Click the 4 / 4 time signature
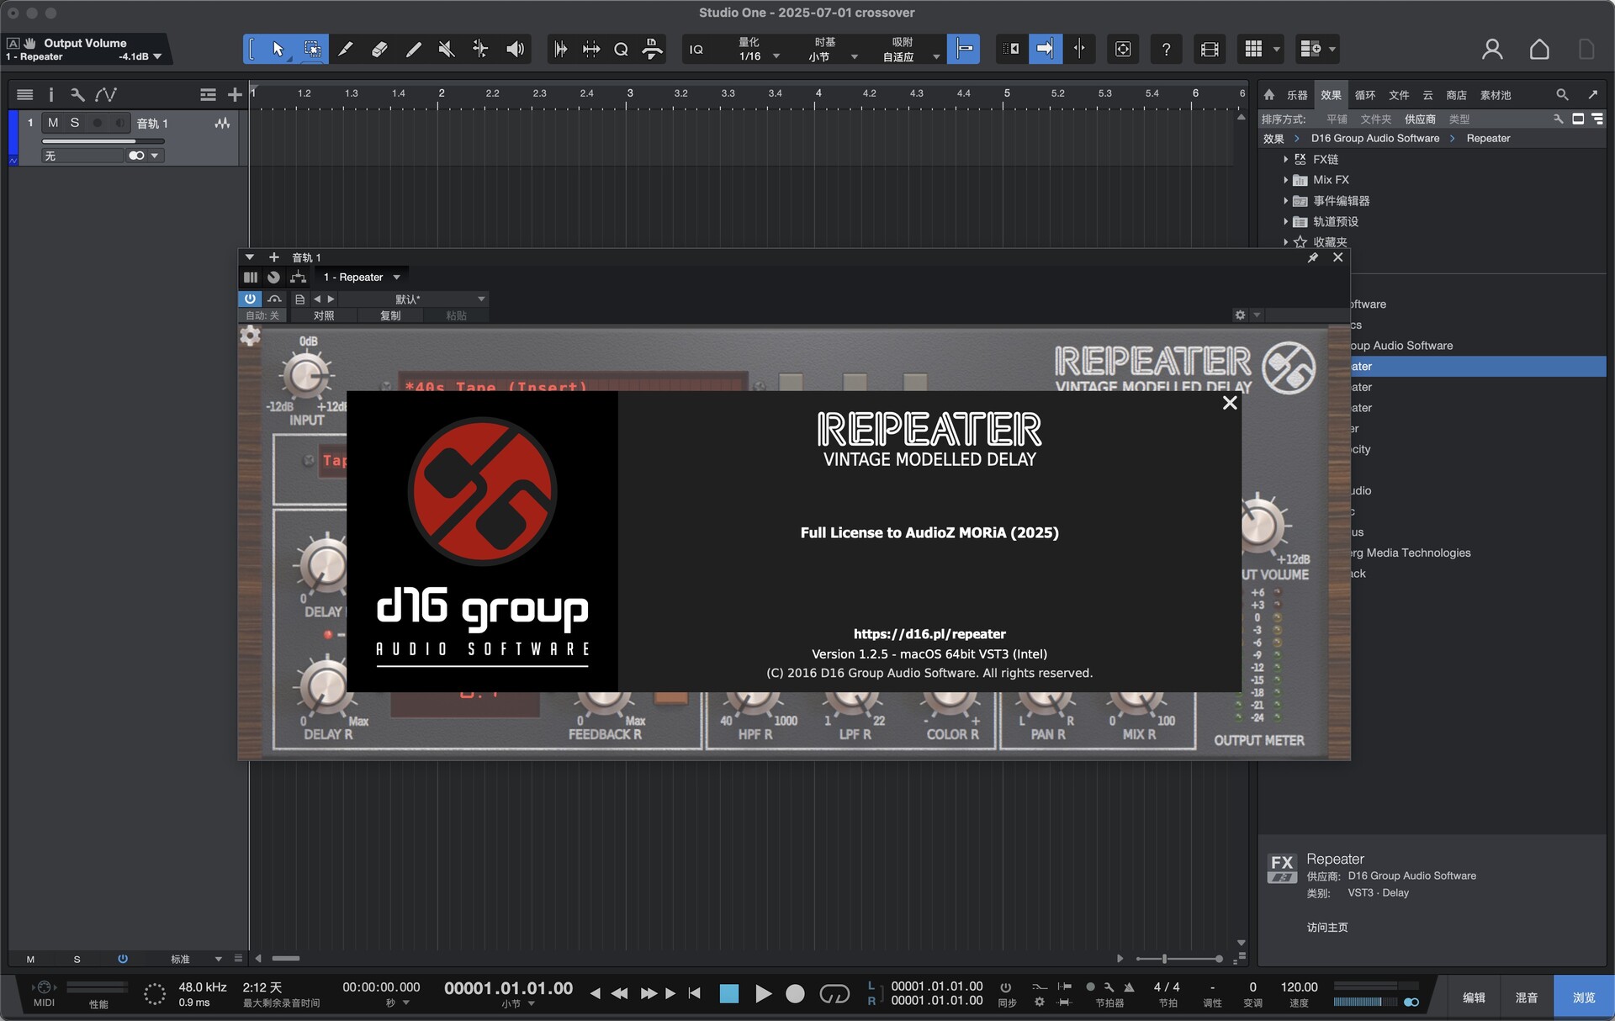1615x1021 pixels. [1167, 987]
